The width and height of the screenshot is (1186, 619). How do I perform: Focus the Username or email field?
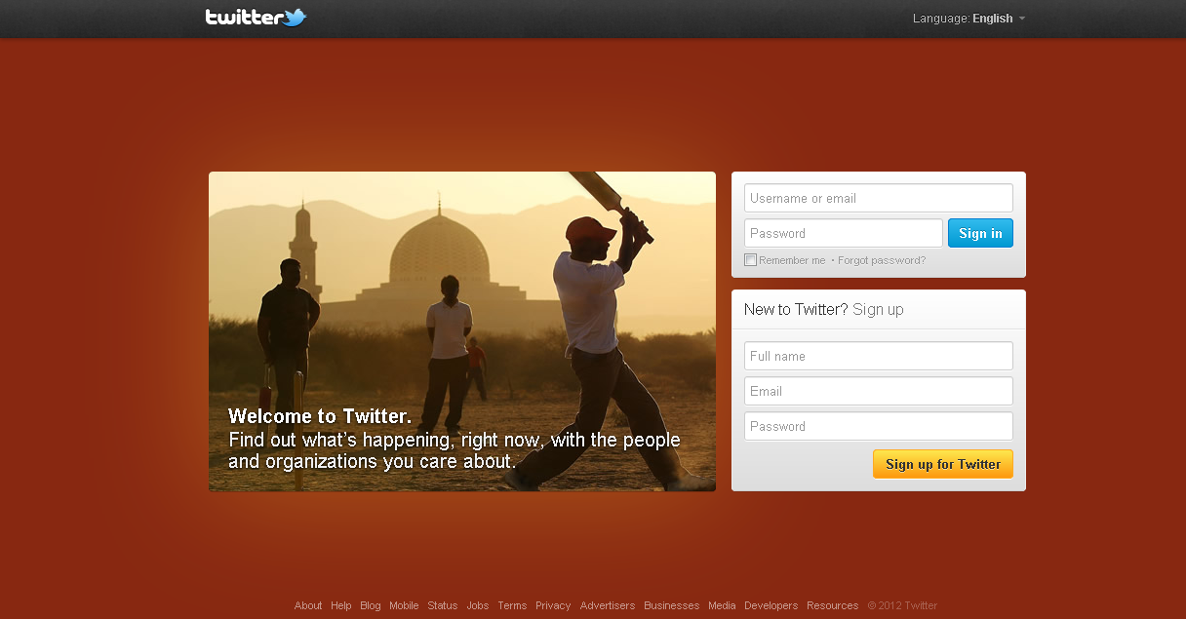point(878,198)
